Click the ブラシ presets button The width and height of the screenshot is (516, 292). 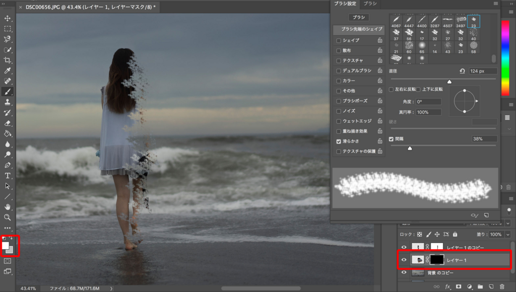click(359, 17)
